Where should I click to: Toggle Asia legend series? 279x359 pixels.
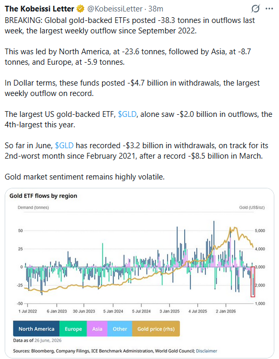(97, 329)
